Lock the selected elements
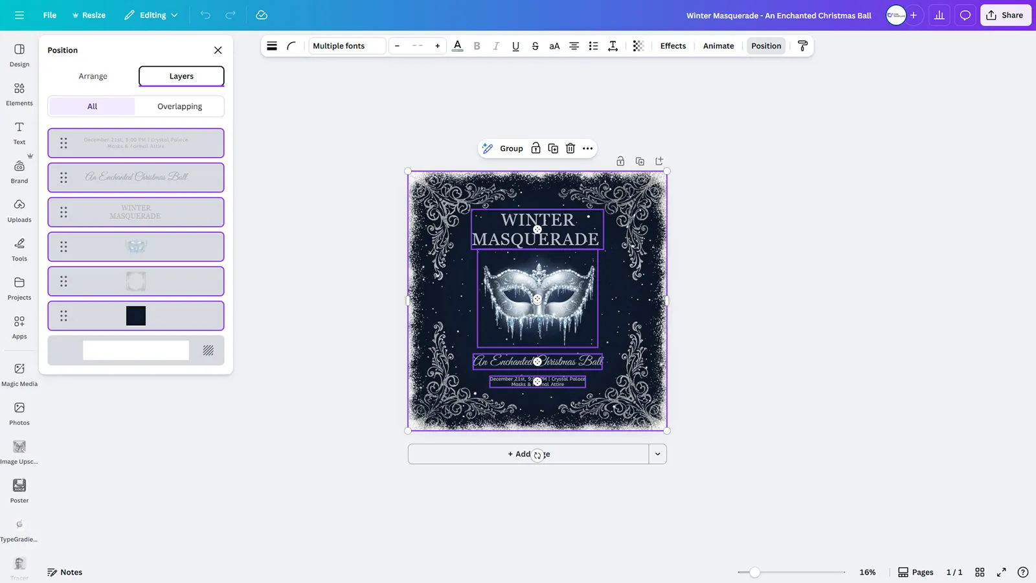Image resolution: width=1036 pixels, height=583 pixels. point(535,148)
